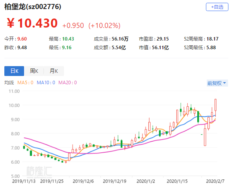Image resolution: width=230 pixels, height=185 pixels.
Task: Click the current price ¥10.430
Action: click(32, 23)
